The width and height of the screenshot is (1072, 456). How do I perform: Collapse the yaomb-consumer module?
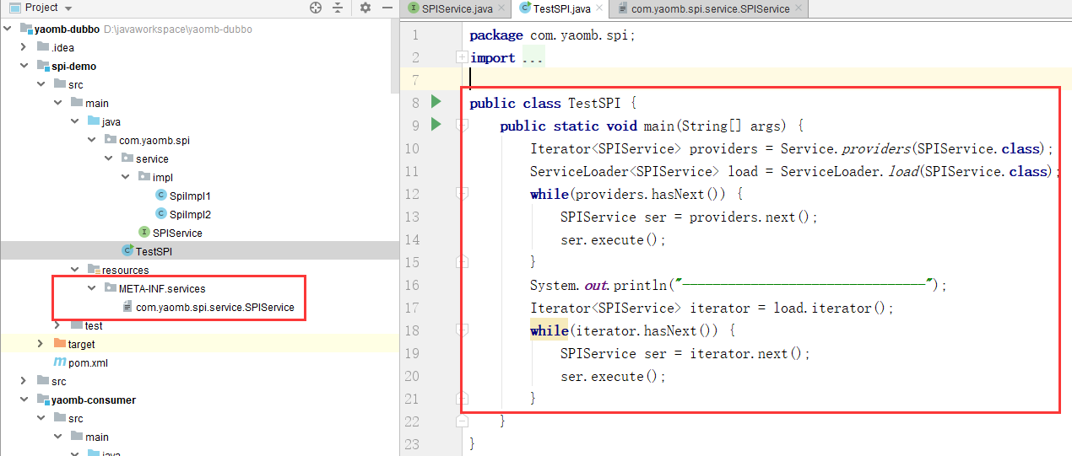(25, 400)
